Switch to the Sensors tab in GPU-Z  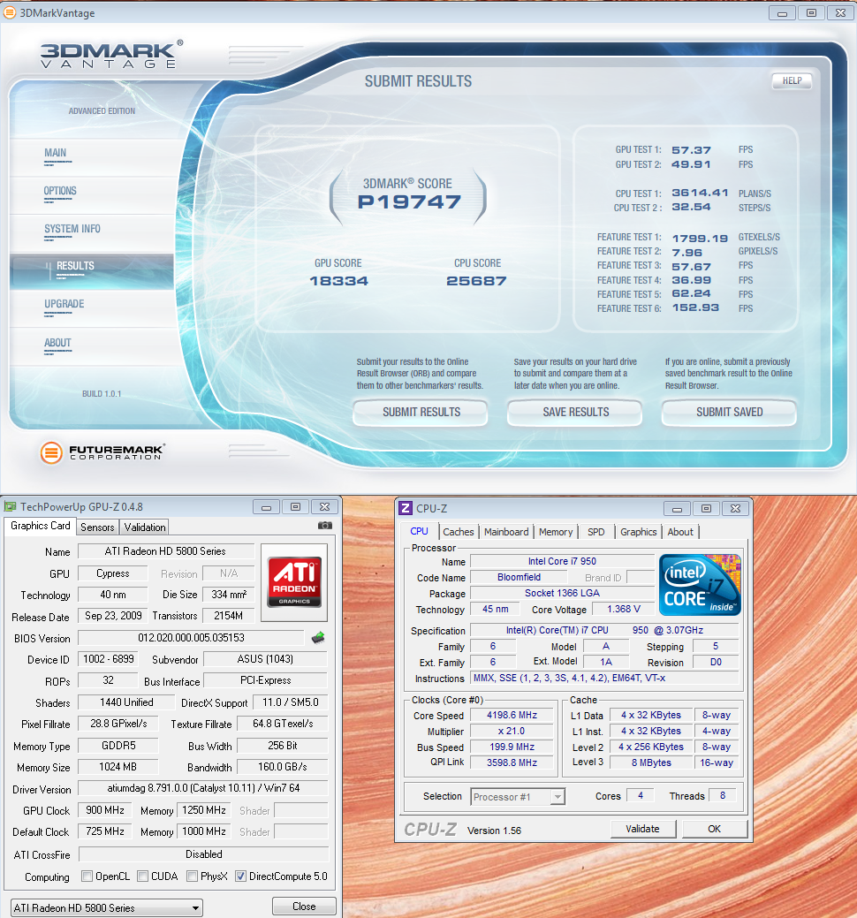click(x=97, y=527)
